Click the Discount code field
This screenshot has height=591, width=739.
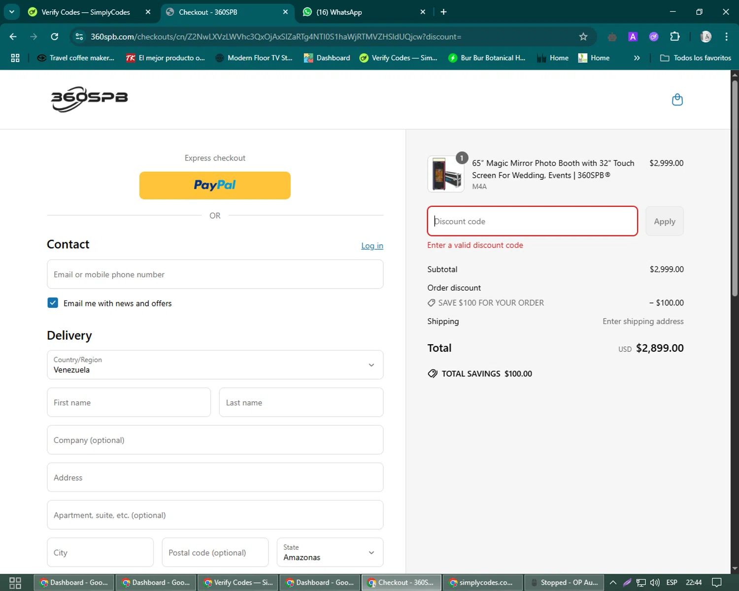pyautogui.click(x=533, y=221)
